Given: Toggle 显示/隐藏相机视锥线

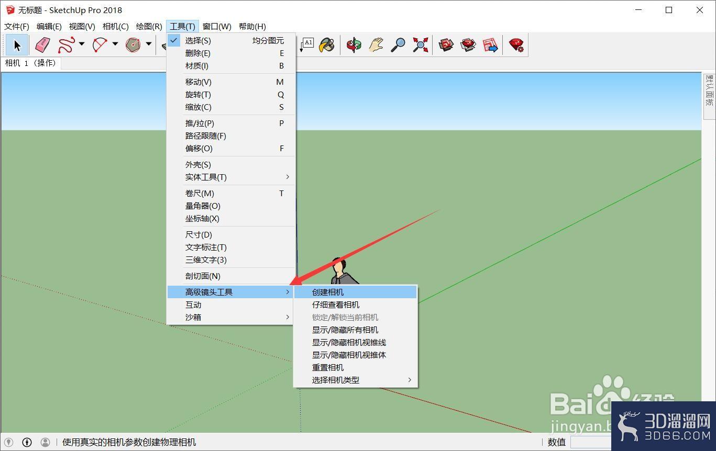Looking at the screenshot, I should point(356,342).
